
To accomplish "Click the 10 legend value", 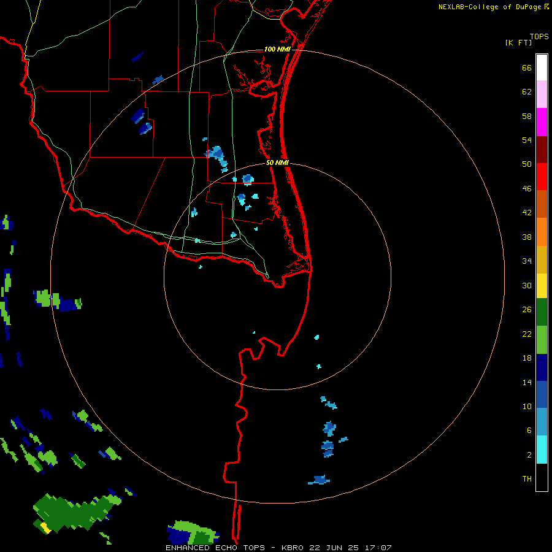I will [527, 407].
